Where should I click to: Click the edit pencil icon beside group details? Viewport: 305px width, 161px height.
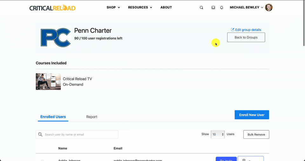233,29
